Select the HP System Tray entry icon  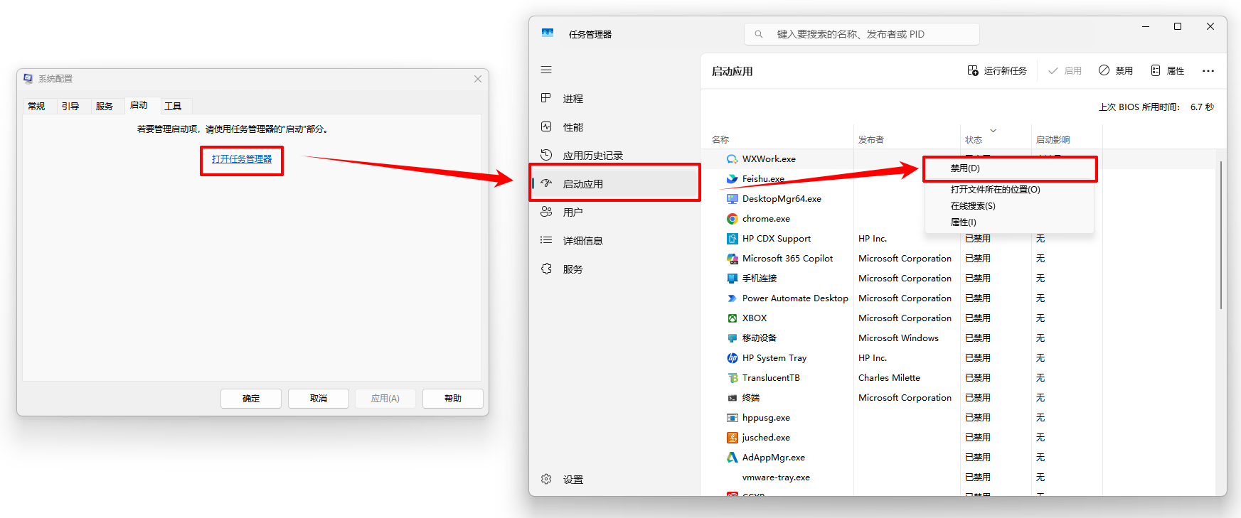pos(733,358)
